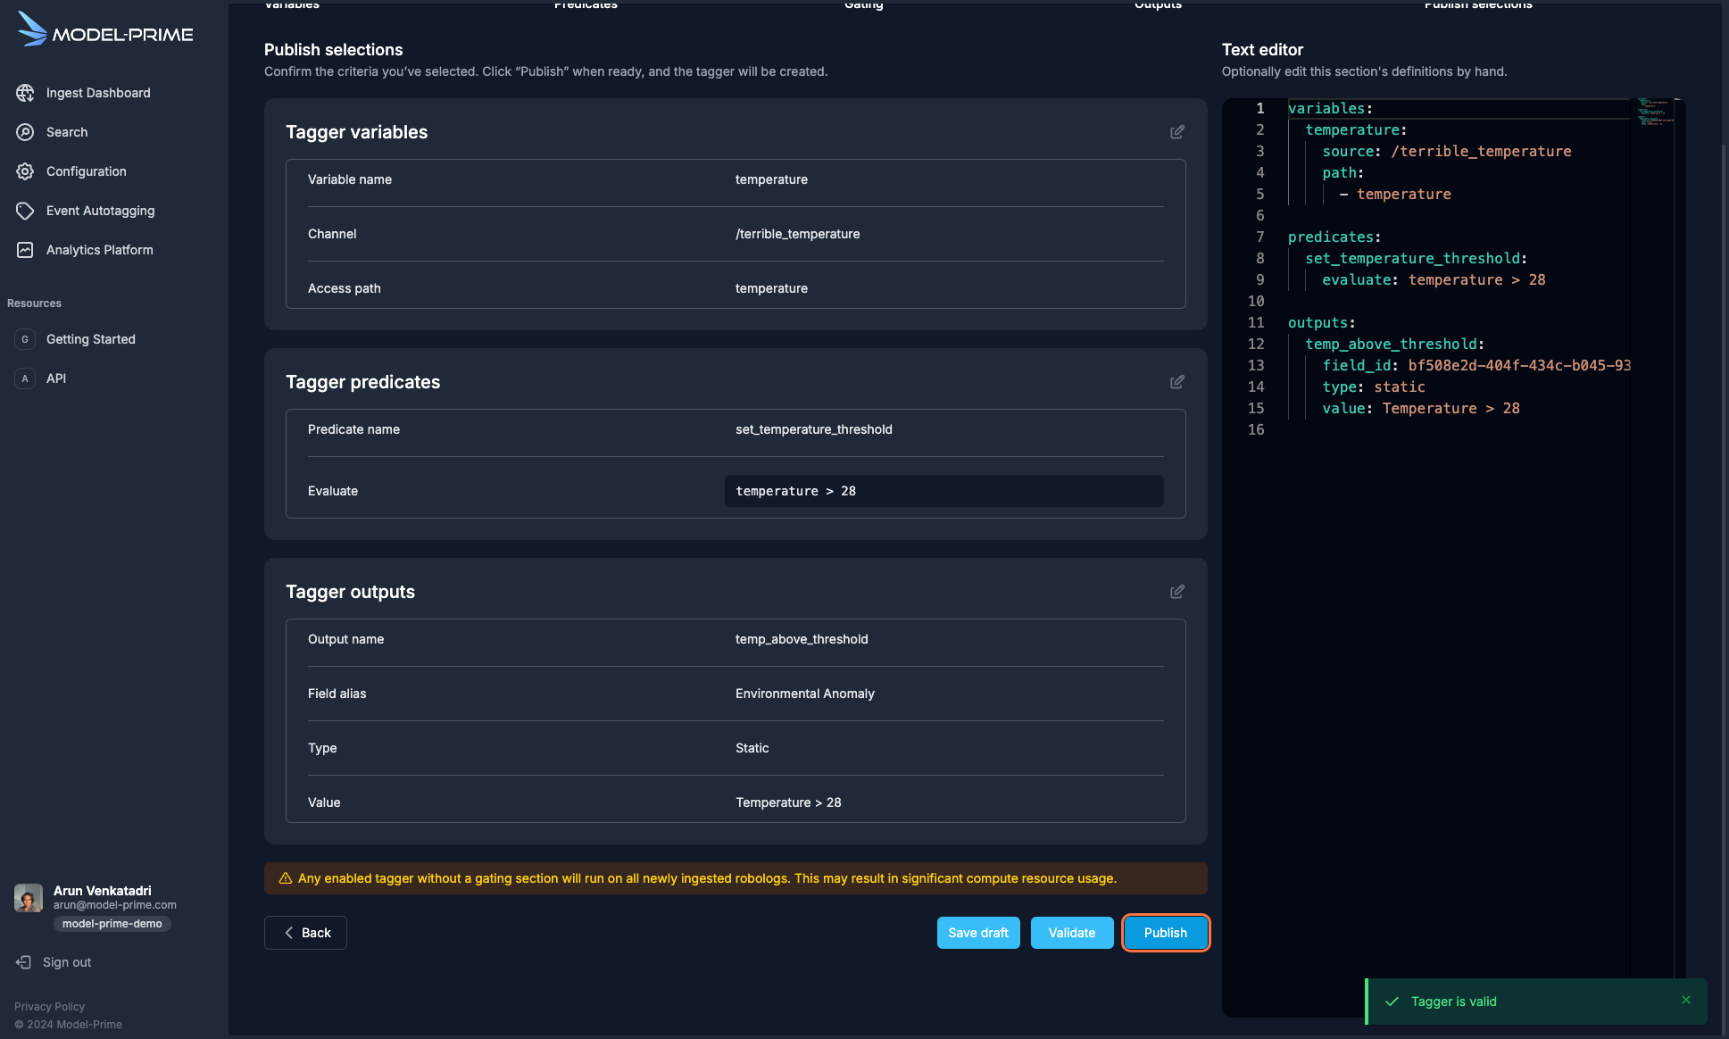Click the edit icon on Tagger predicates
Image resolution: width=1729 pixels, height=1039 pixels.
(1176, 380)
